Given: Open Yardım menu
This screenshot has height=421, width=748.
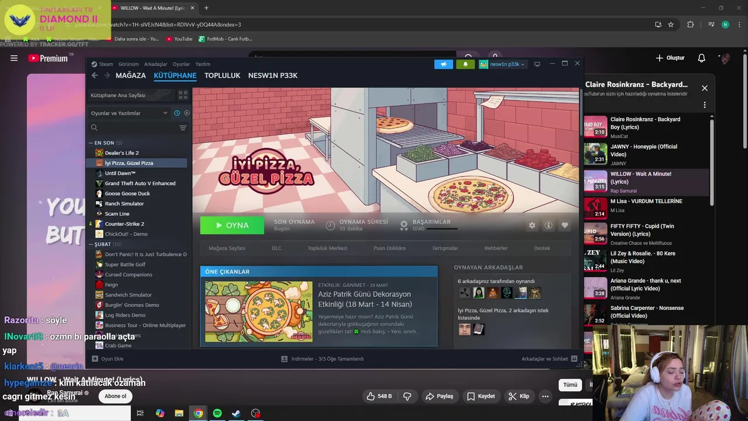Looking at the screenshot, I should pyautogui.click(x=203, y=64).
